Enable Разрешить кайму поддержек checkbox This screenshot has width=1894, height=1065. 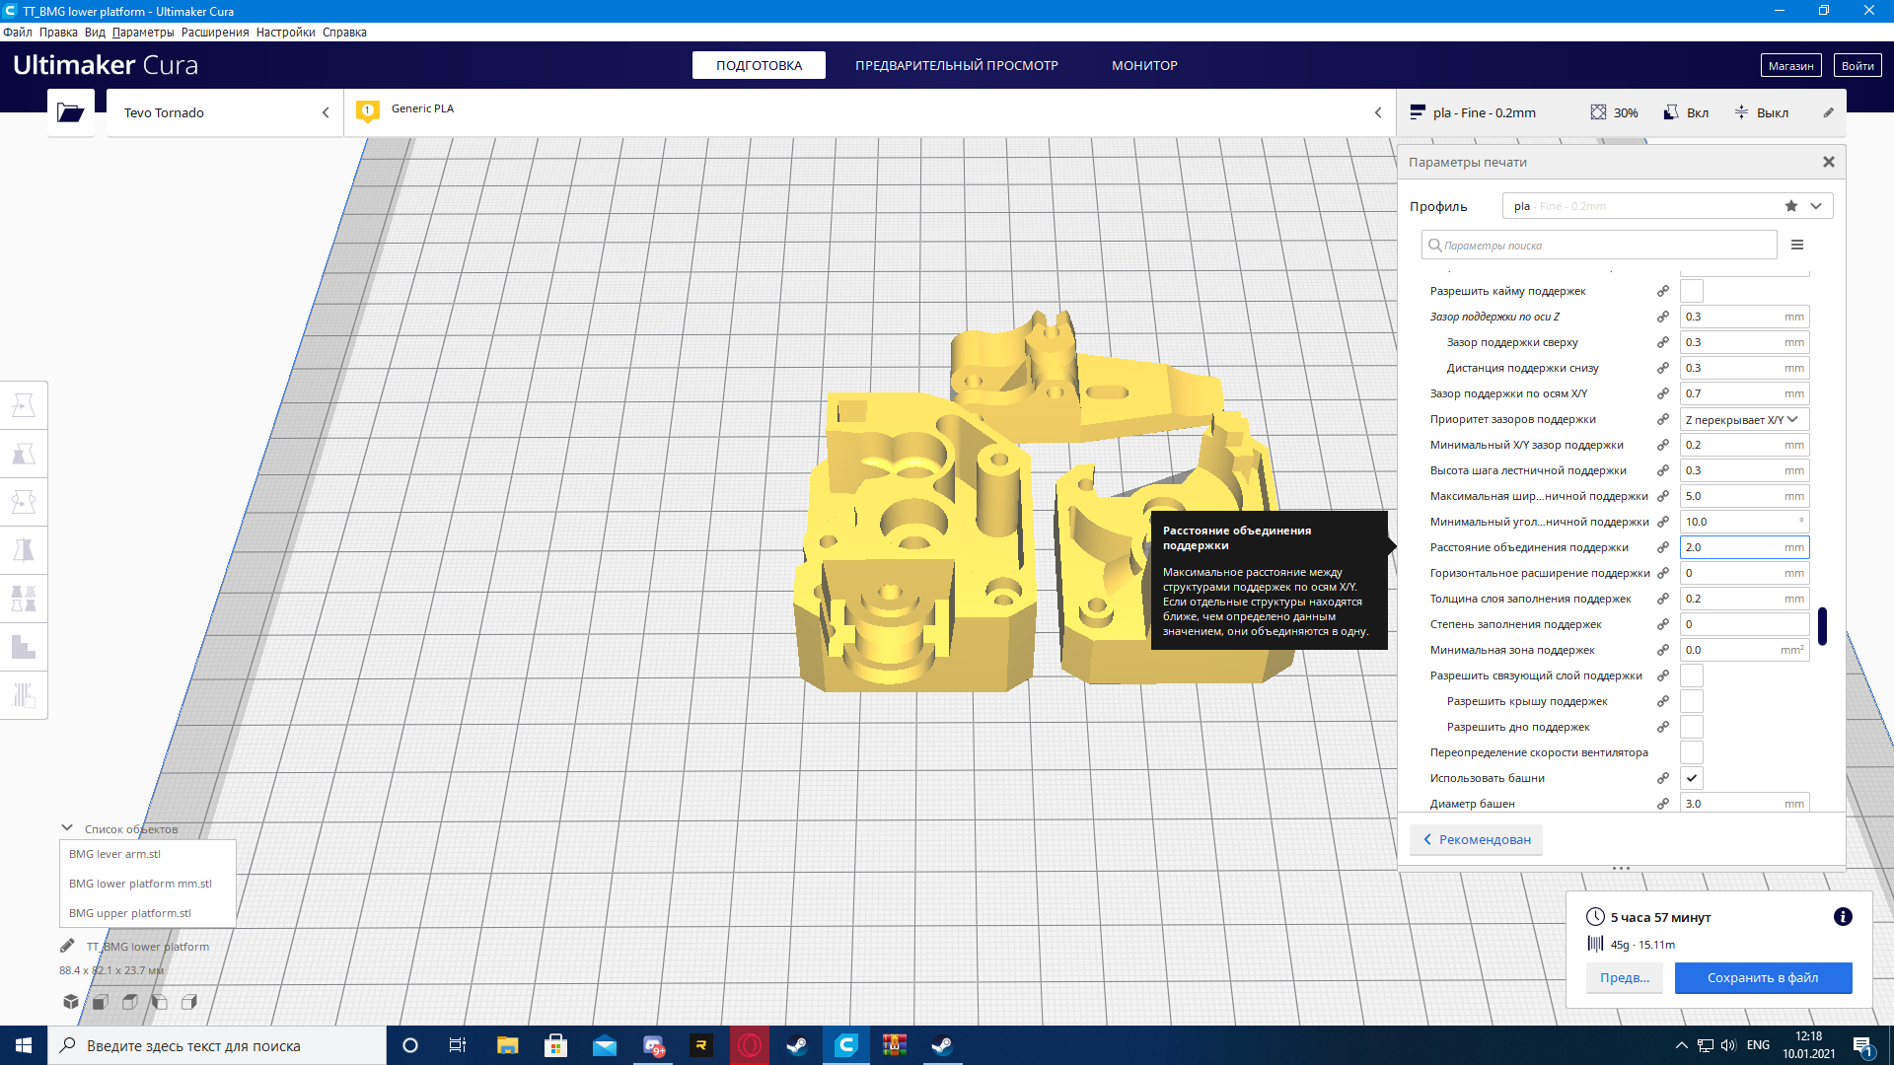(1692, 291)
